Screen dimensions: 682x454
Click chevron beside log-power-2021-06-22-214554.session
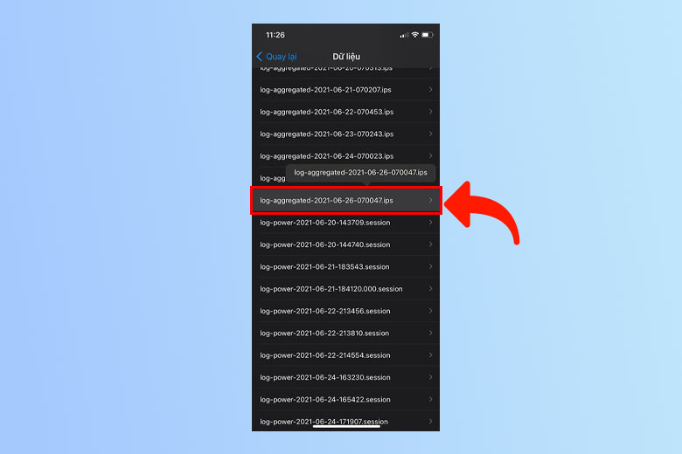click(430, 355)
